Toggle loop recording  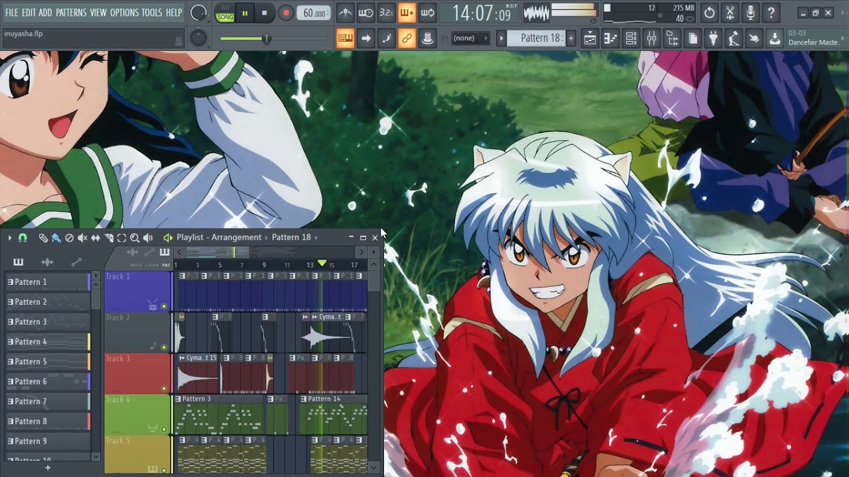(427, 13)
